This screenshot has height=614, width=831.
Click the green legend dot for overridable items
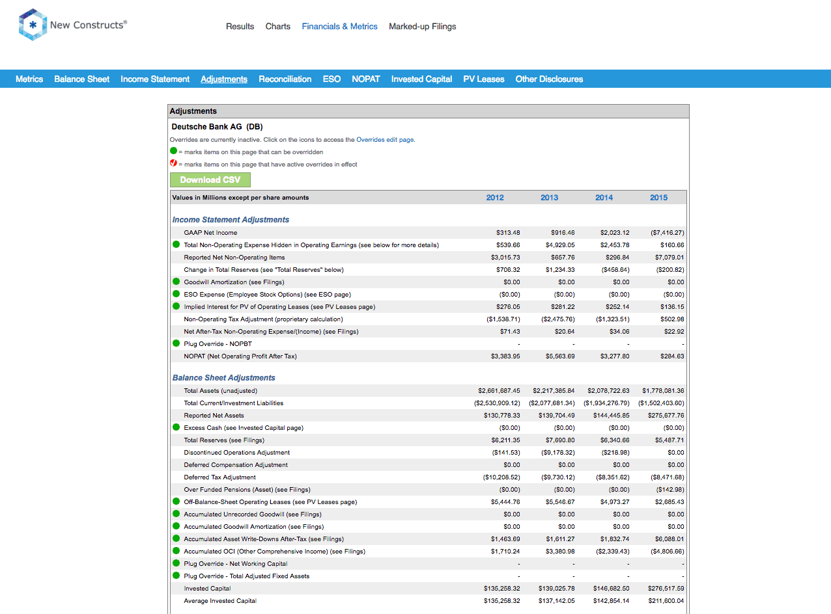pyautogui.click(x=173, y=151)
